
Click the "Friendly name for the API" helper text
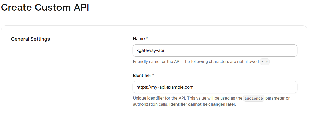pos(157,62)
